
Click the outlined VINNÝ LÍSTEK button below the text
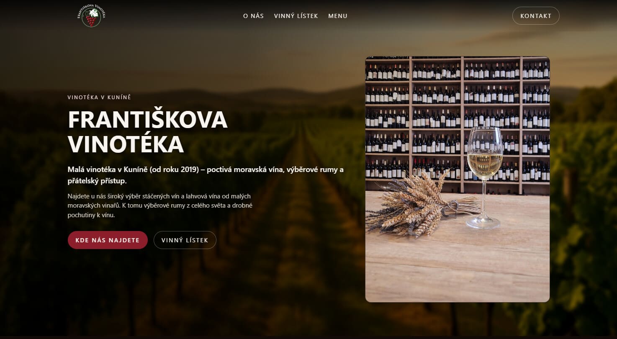click(x=185, y=240)
